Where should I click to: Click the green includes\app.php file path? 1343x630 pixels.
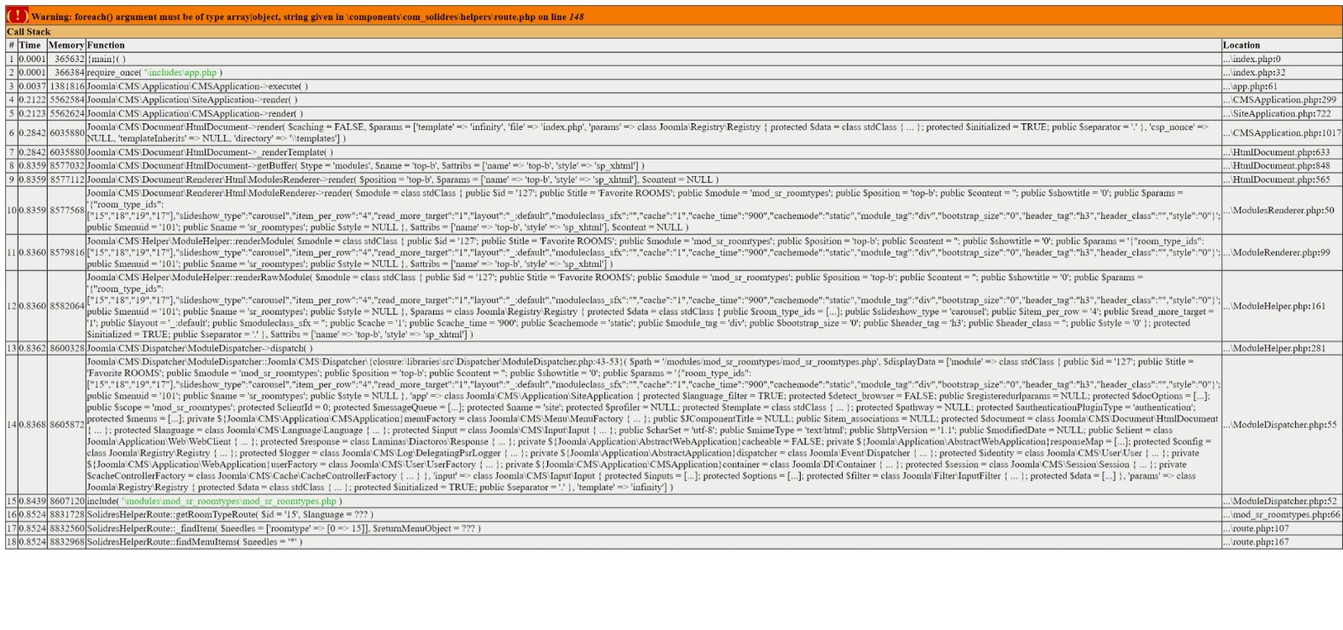pos(181,73)
